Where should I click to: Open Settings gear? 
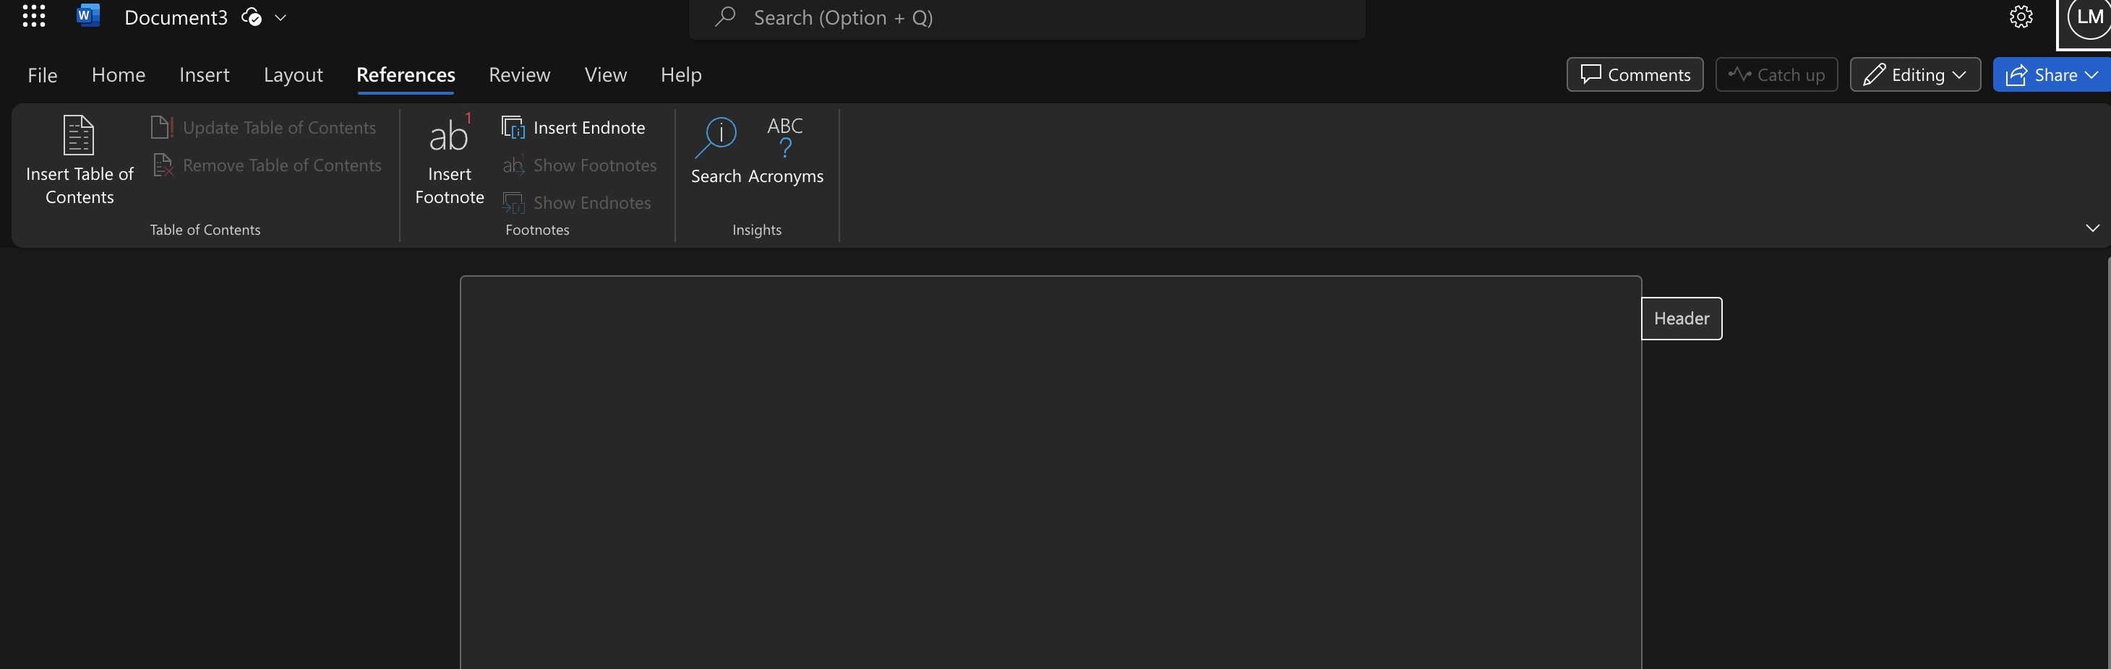2021,17
